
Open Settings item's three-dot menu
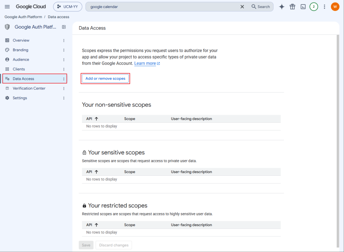tap(64, 98)
